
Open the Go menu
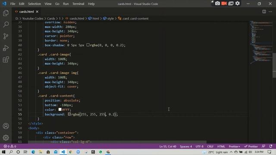pos(57,4)
